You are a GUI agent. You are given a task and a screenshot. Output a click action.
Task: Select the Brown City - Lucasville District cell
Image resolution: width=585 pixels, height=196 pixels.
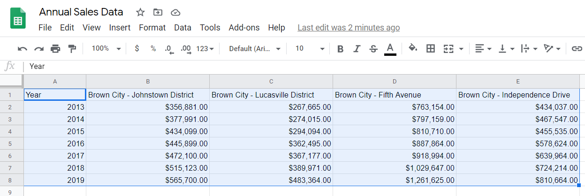click(271, 95)
